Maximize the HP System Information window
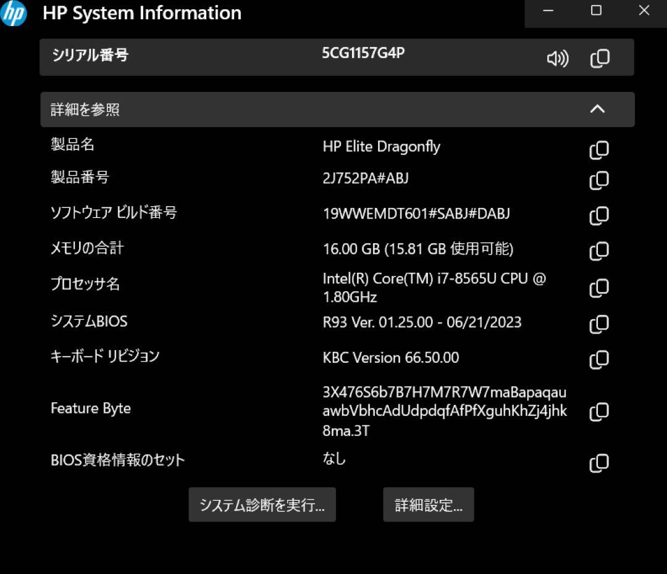The width and height of the screenshot is (667, 574). pos(596,10)
